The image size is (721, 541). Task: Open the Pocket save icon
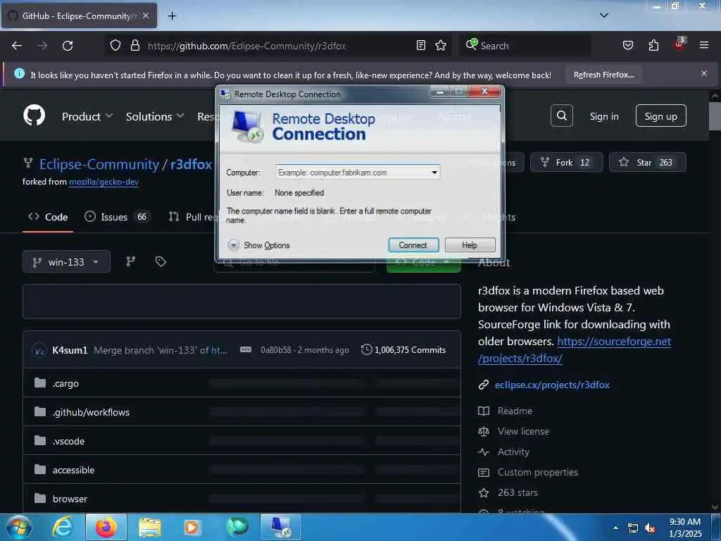[x=627, y=45]
